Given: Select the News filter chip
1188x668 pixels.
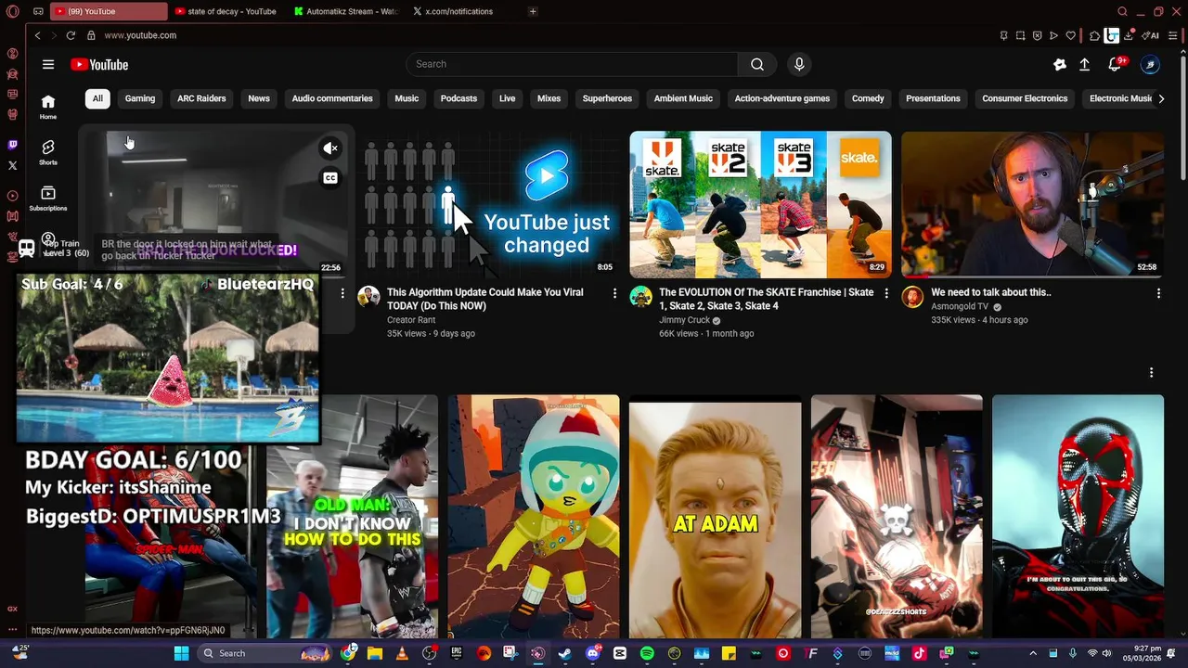Looking at the screenshot, I should tap(259, 98).
